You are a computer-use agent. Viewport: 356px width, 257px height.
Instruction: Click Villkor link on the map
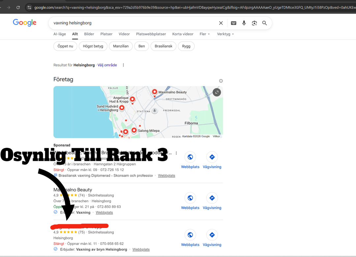tap(216, 136)
